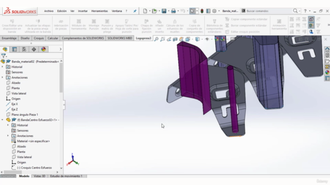330x185 pixels.
Task: Click Copiar componente estándar
Action: [x=246, y=20]
